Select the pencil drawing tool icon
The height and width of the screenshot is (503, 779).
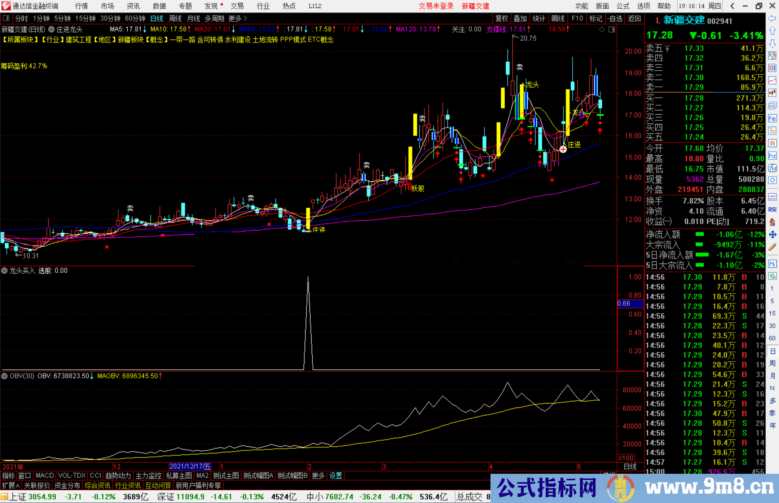pos(772,247)
